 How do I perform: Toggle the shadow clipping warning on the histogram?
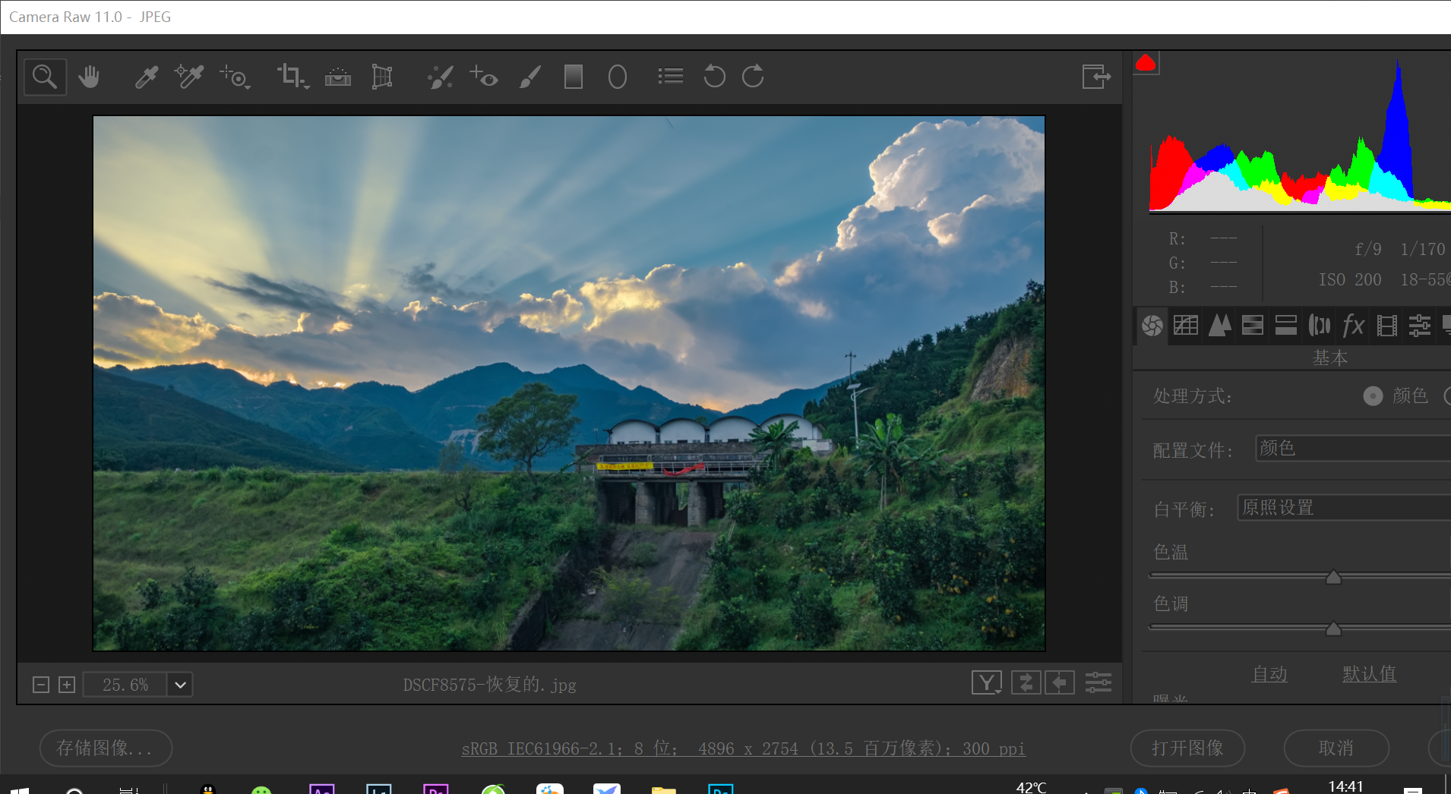1147,64
